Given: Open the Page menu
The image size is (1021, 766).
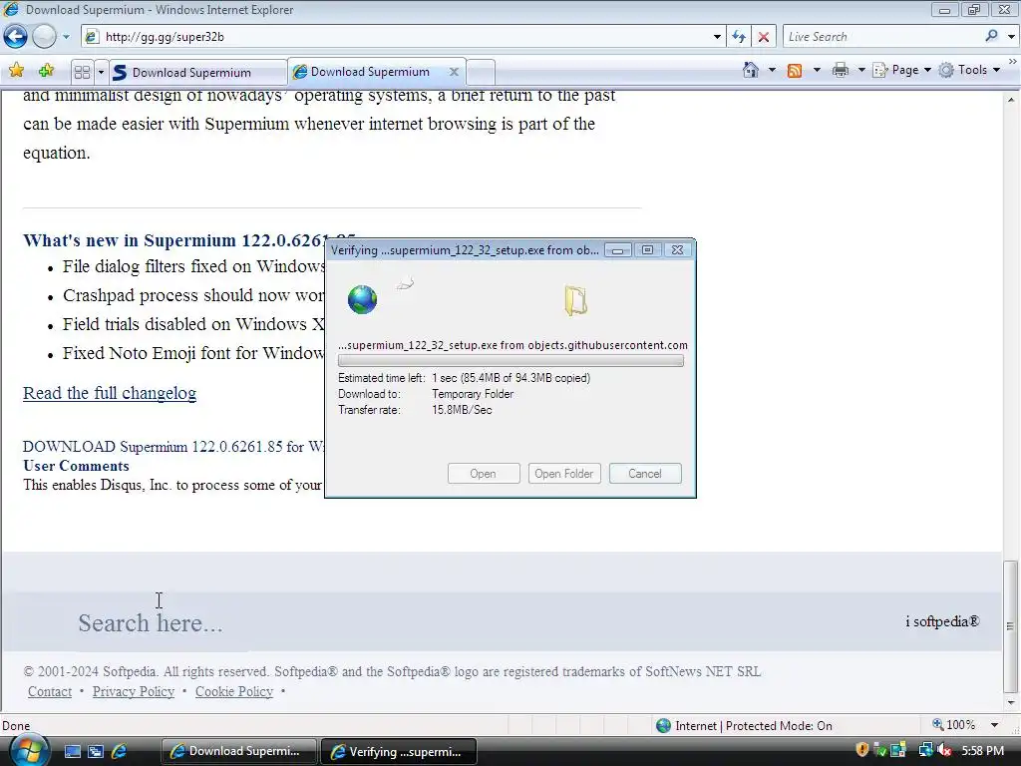Looking at the screenshot, I should click(901, 70).
